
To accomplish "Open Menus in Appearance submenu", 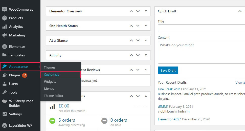I will pos(49,89).
